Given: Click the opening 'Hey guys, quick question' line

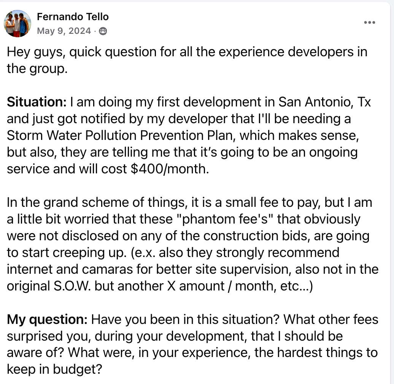Looking at the screenshot, I should [95, 52].
